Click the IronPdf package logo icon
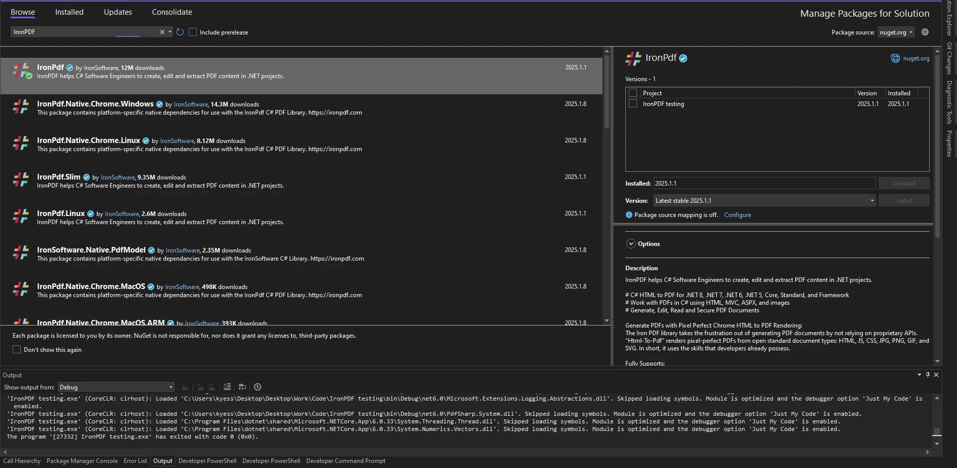This screenshot has height=468, width=957. [21, 71]
